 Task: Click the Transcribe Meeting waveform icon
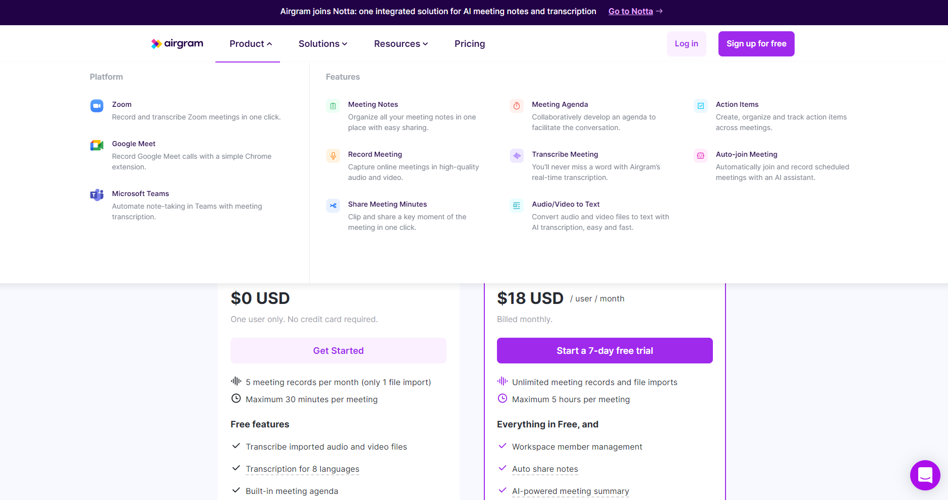point(517,156)
